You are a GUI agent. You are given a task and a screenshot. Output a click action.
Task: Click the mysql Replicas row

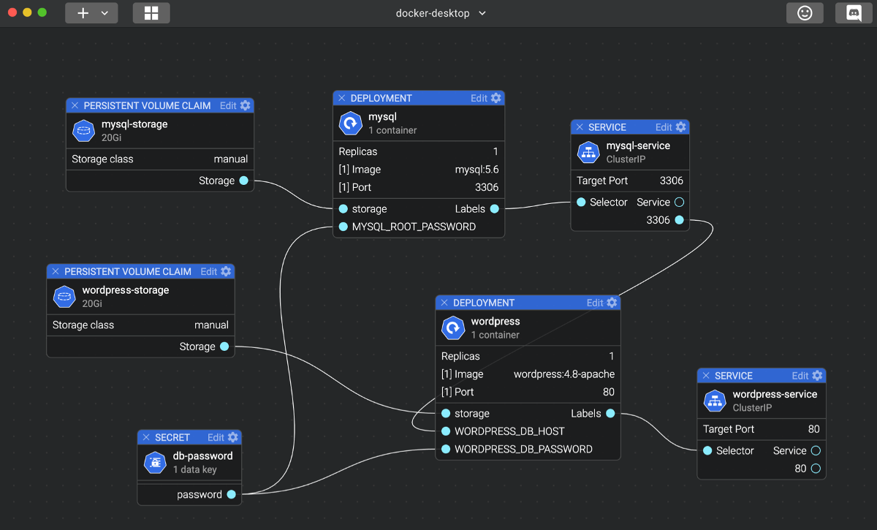point(419,152)
